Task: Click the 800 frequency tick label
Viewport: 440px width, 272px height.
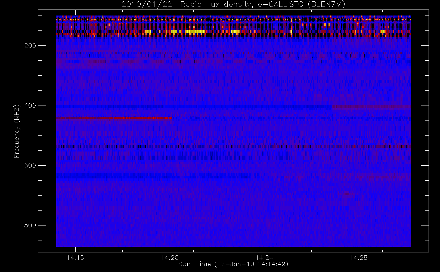Action: tap(30, 225)
